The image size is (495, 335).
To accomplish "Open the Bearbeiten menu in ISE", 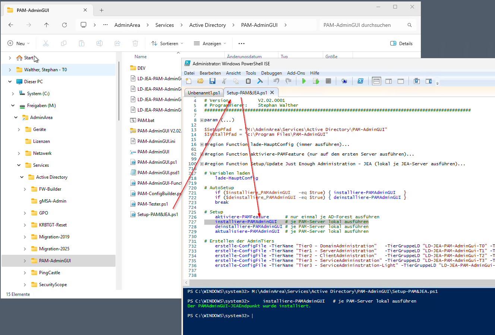I will 210,73.
